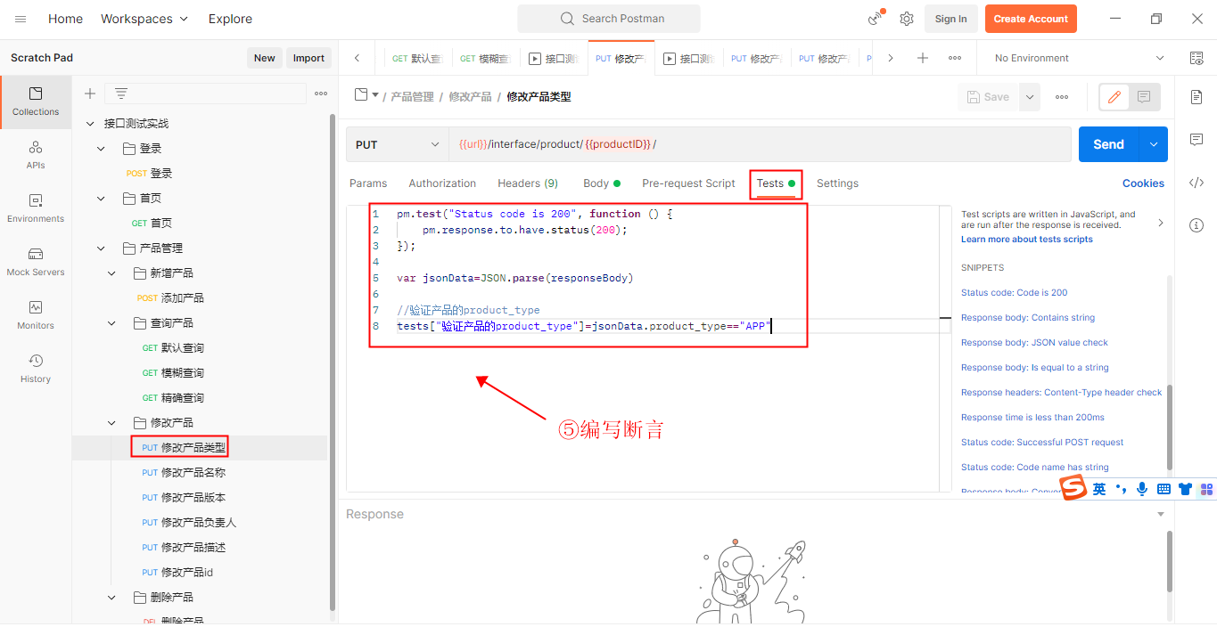The height and width of the screenshot is (627, 1217).
Task: Switch to the Body tab
Action: tap(602, 183)
